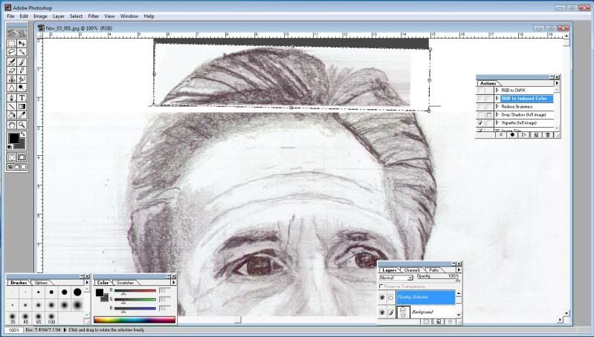Viewport: 594px width, 337px height.
Task: Switch to Quick Mask mode in toolbox
Action: tap(22, 157)
